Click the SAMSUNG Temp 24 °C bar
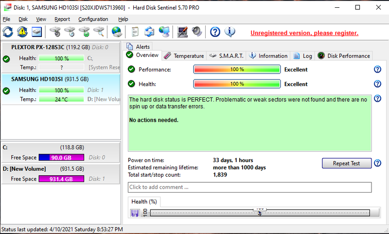The width and height of the screenshot is (389, 234). click(62, 99)
